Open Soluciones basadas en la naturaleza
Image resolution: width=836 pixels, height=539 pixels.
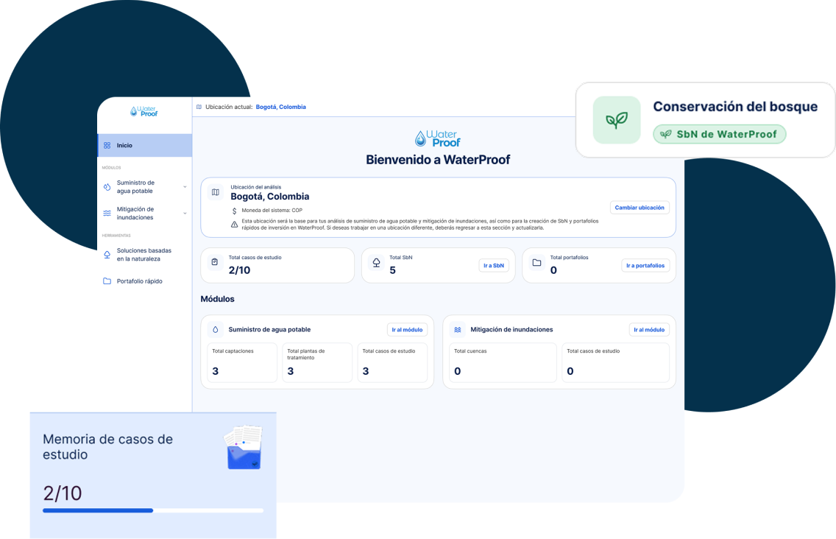[x=144, y=255]
